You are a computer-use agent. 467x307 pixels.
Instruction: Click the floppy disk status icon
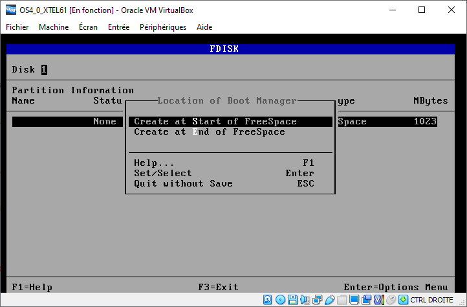pyautogui.click(x=292, y=300)
